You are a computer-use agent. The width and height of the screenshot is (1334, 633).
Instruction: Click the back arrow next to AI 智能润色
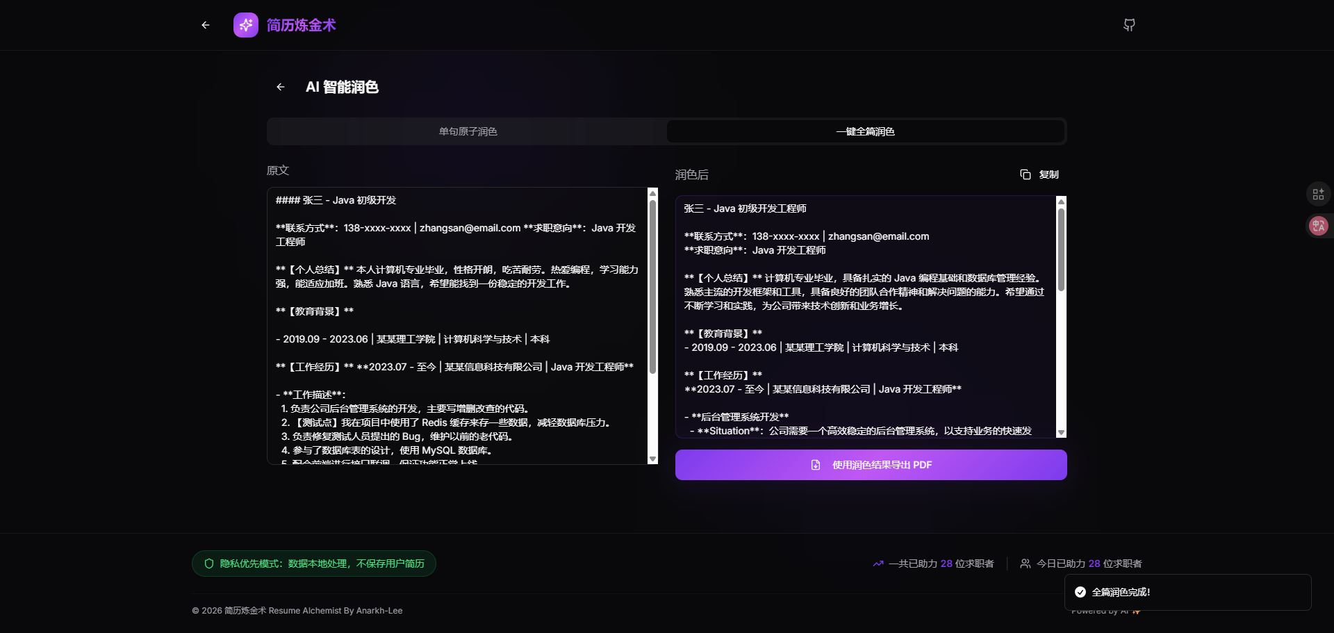(281, 87)
